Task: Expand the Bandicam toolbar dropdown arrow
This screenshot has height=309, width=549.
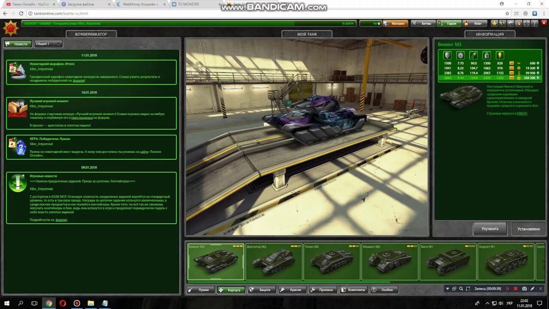Action: click(x=448, y=289)
